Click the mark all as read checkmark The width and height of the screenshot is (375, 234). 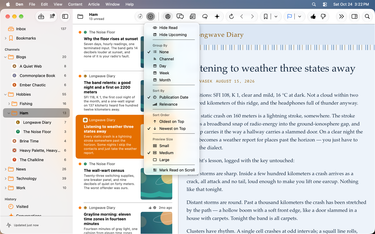(140, 17)
